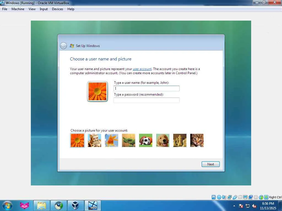Click the optical disc status icon

[219, 197]
